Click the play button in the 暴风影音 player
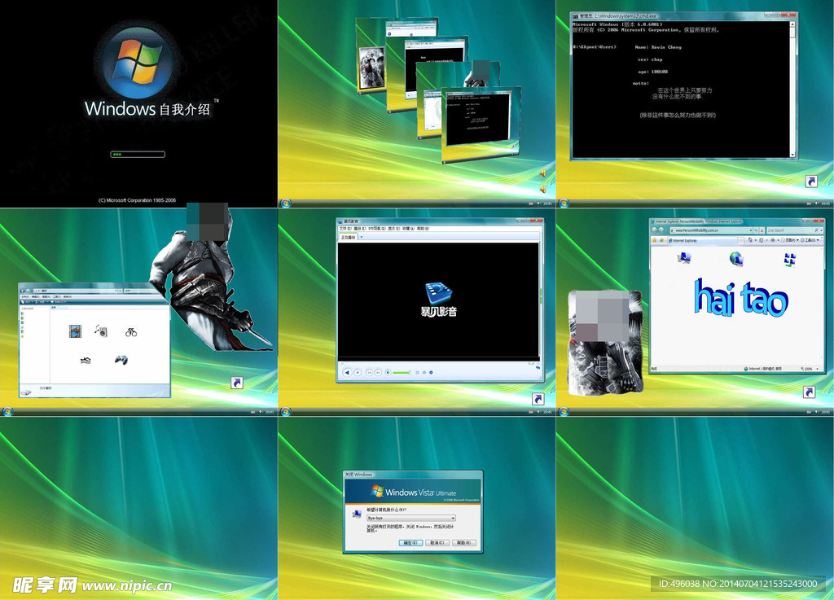834x600 pixels. [x=347, y=373]
